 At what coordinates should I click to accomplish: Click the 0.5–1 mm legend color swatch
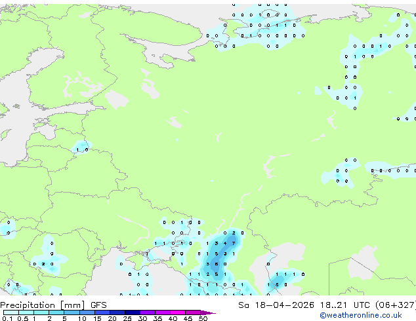(26, 312)
